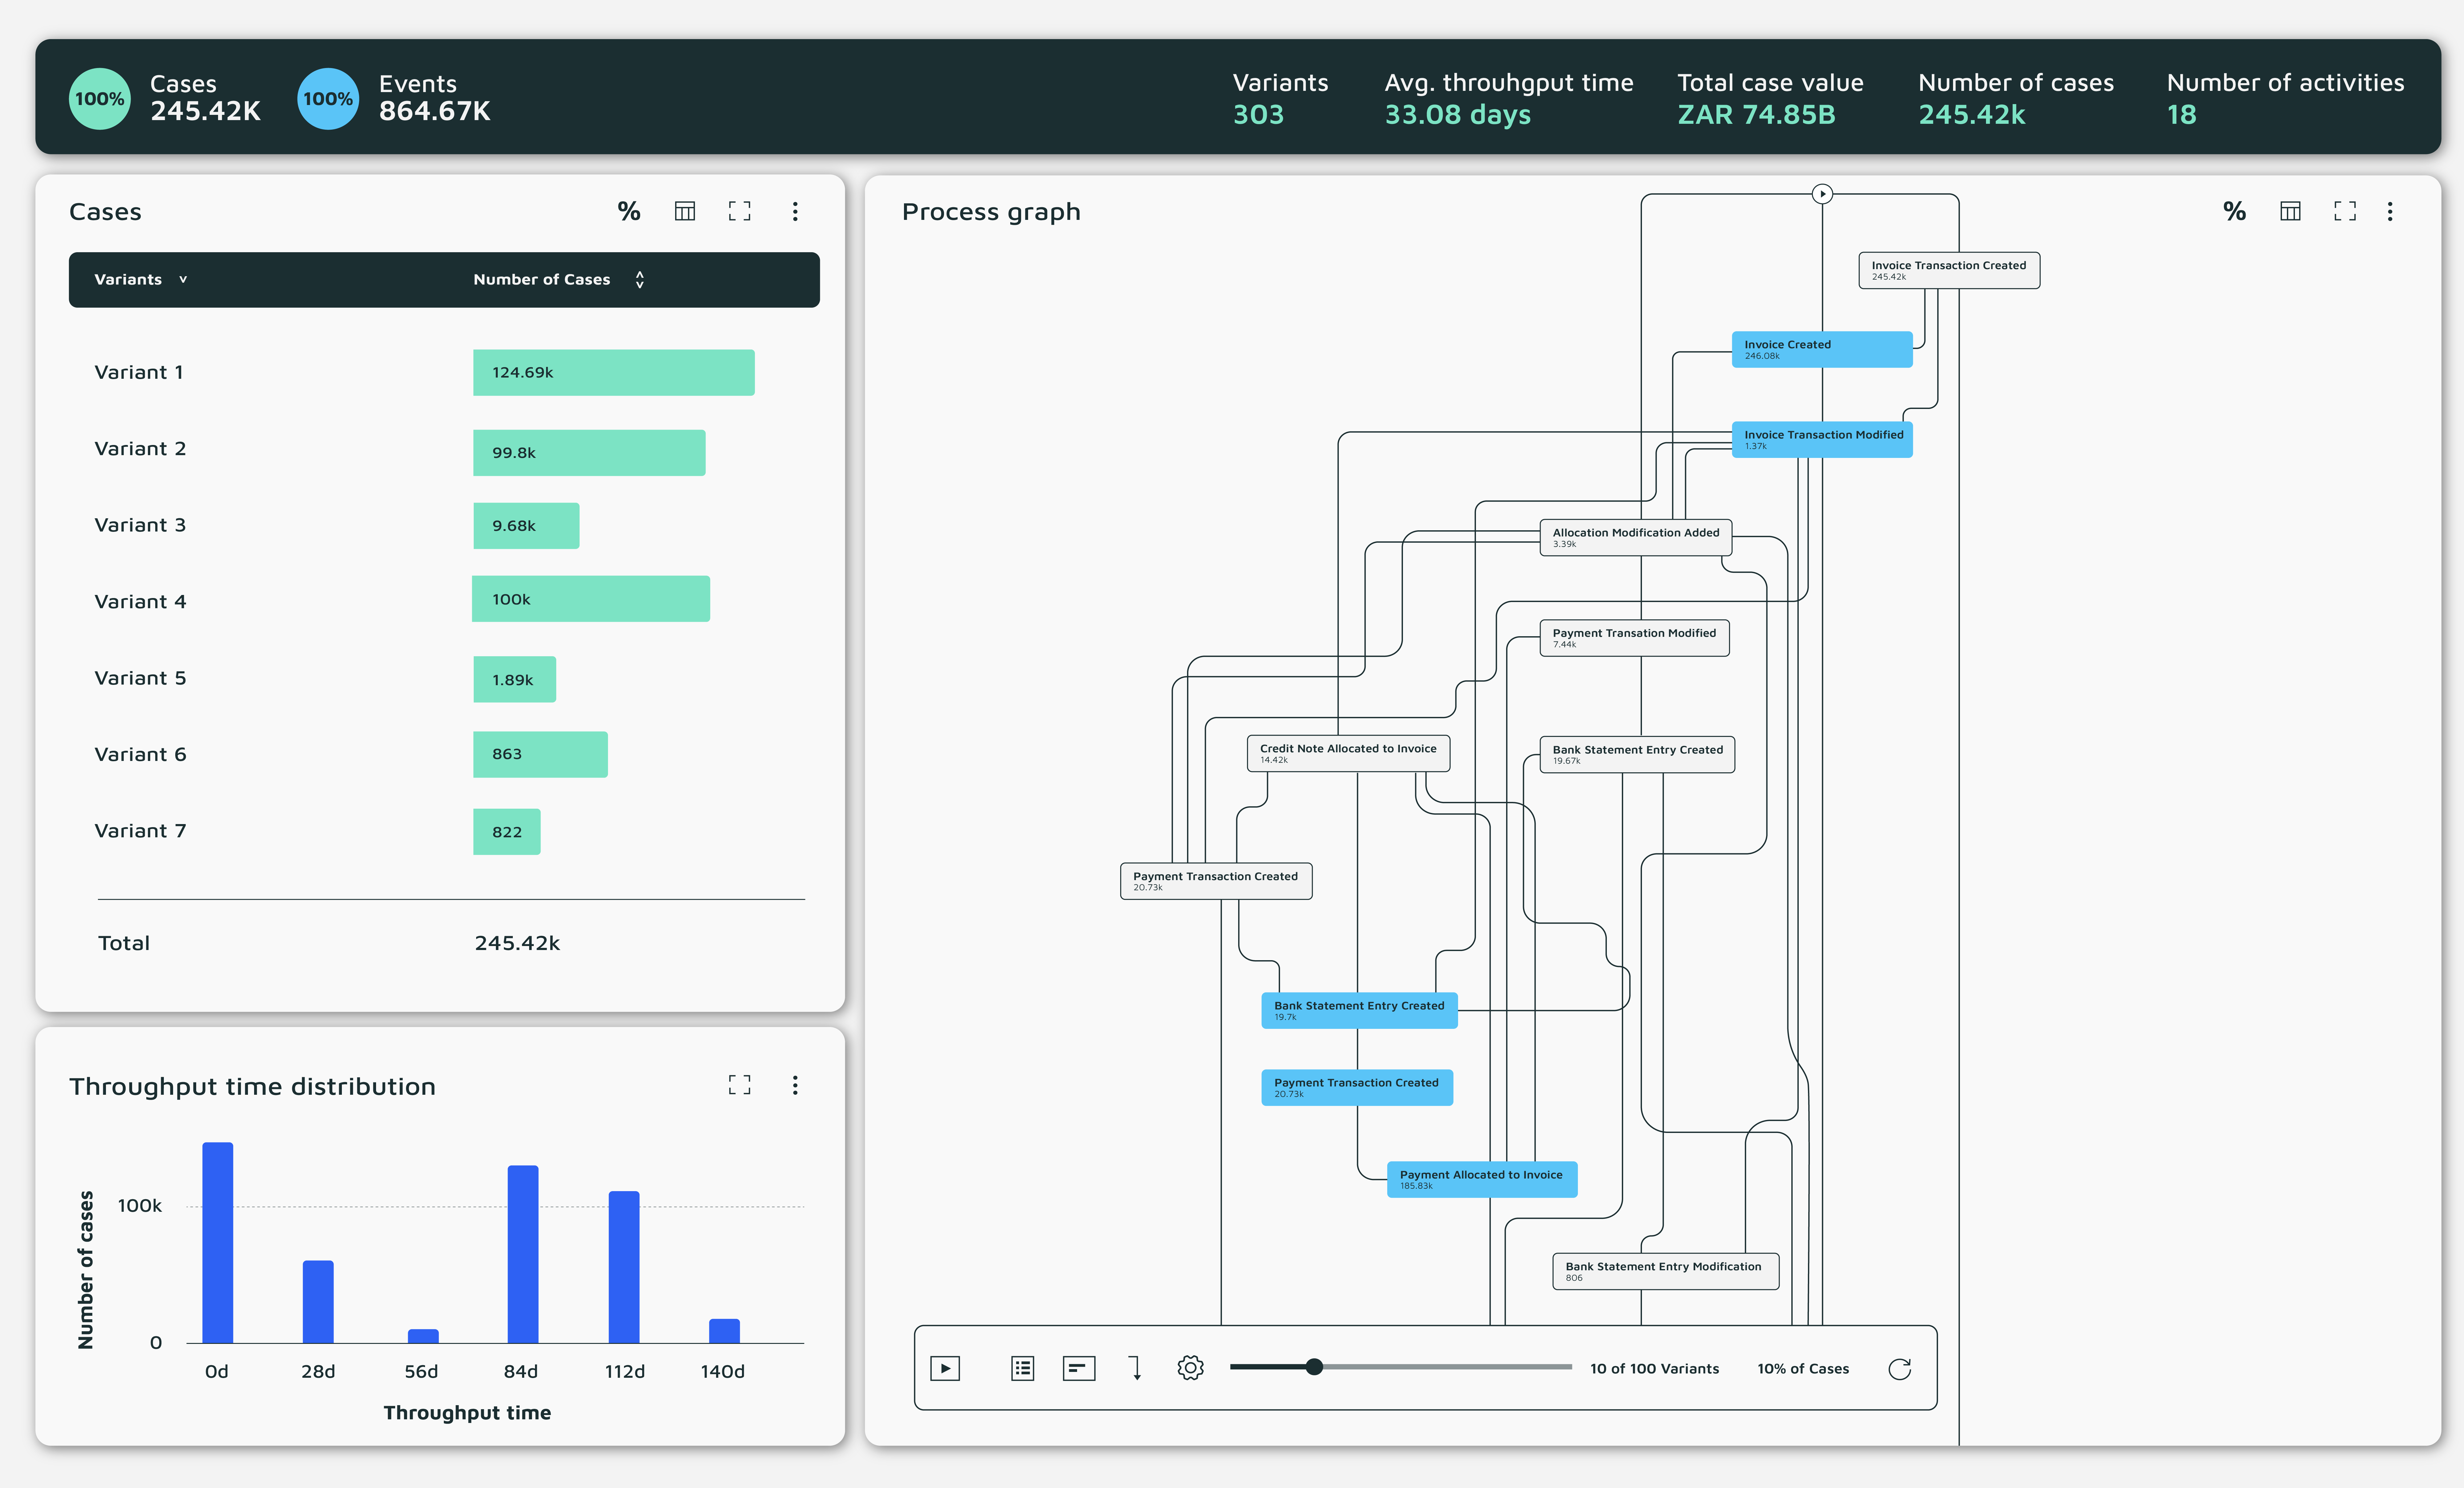Image resolution: width=2464 pixels, height=1488 pixels.
Task: Click the Variant 7 row label
Action: (140, 831)
